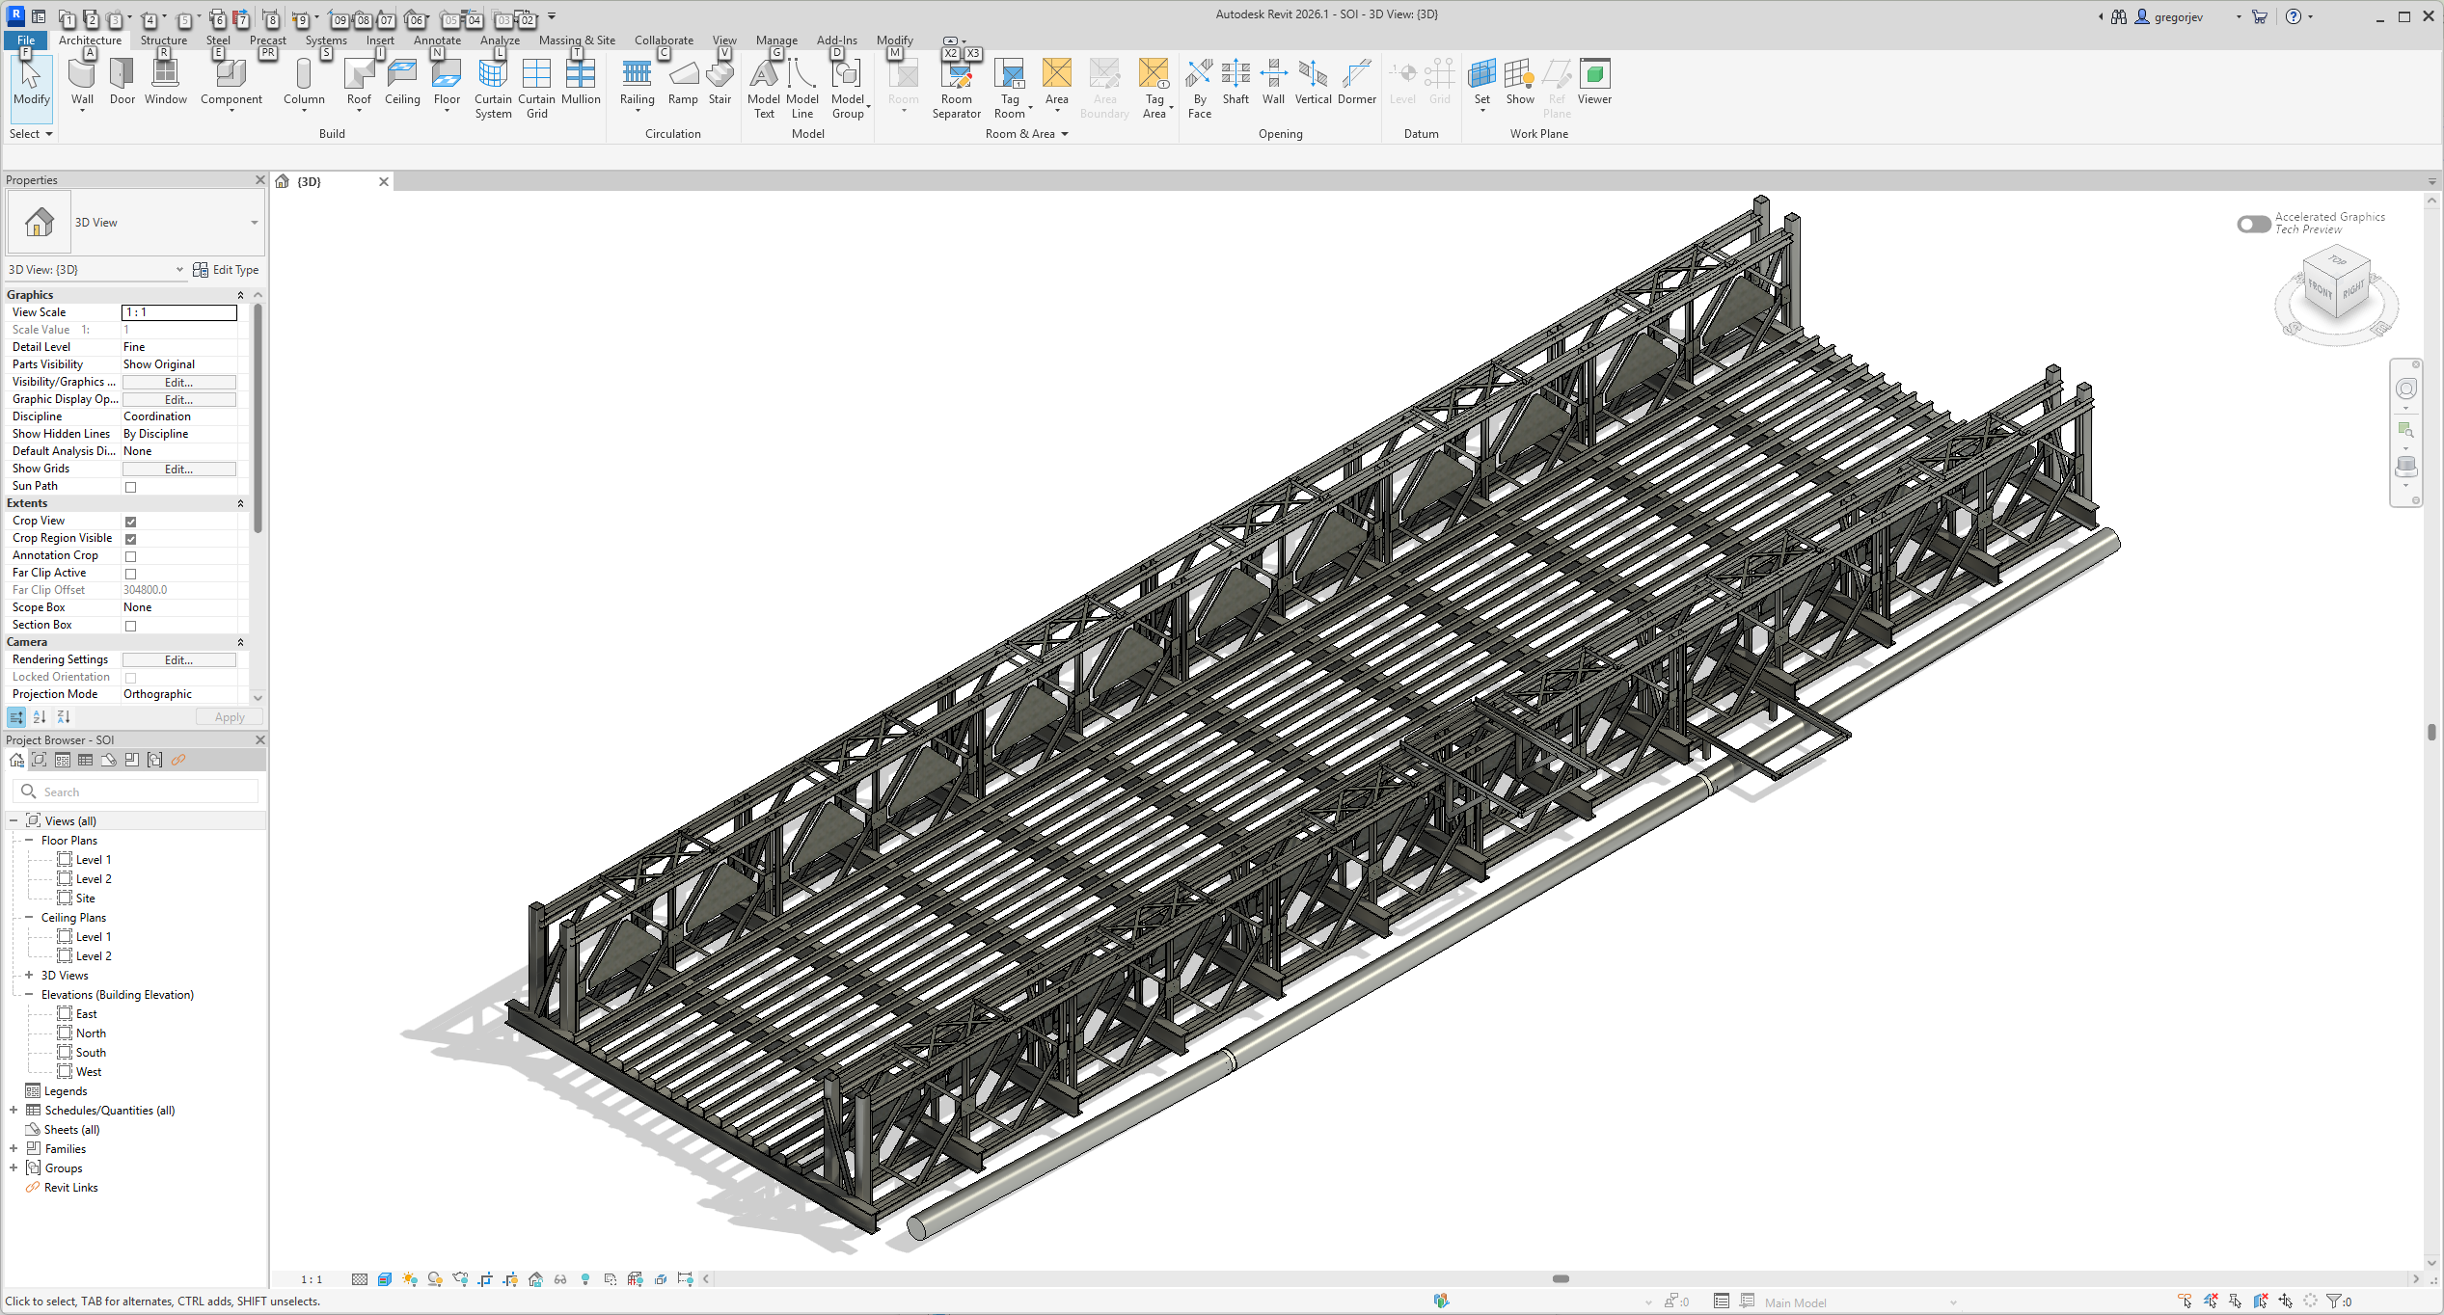Viewport: 2444px width, 1315px height.
Task: Click the Edit Type button
Action: [226, 270]
